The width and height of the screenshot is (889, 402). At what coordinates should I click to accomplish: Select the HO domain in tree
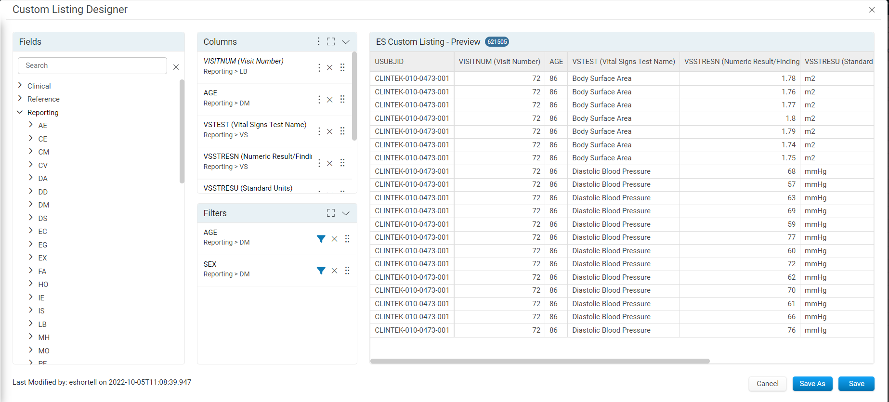click(43, 285)
